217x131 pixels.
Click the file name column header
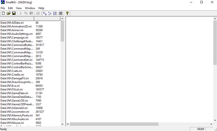pyautogui.click(x=17, y=19)
